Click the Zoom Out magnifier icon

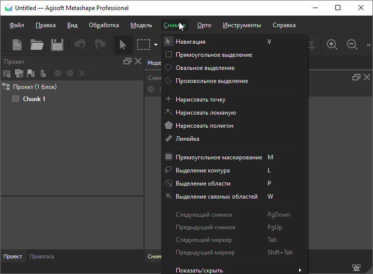(x=352, y=45)
